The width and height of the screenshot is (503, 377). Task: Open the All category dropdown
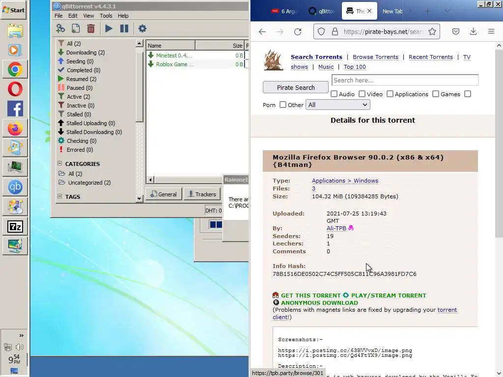pyautogui.click(x=338, y=105)
